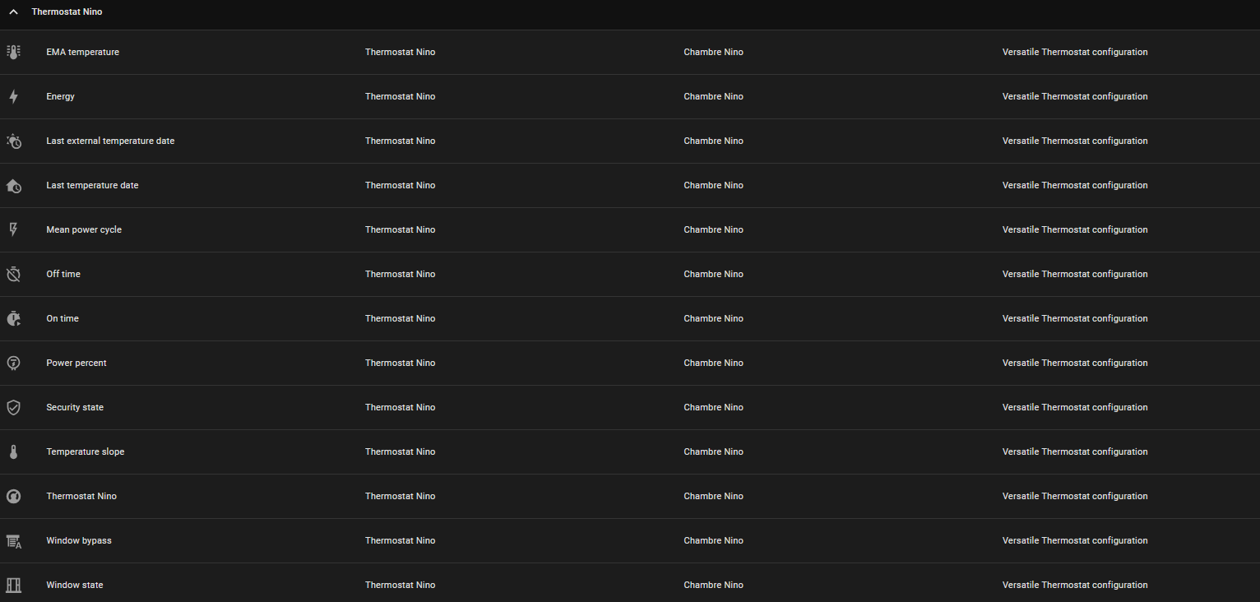
Task: Click the On time timer icon
Action: click(13, 318)
